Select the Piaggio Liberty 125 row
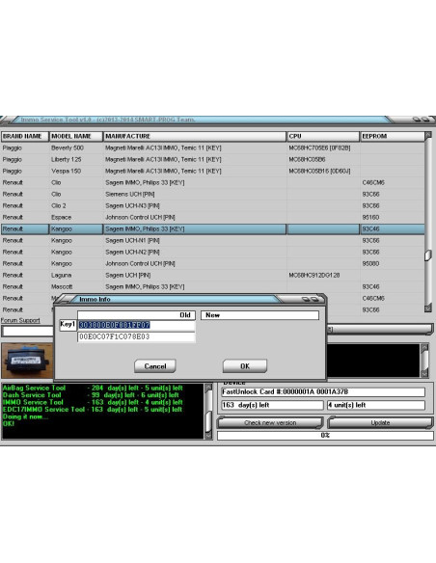The image size is (436, 563). 212,159
